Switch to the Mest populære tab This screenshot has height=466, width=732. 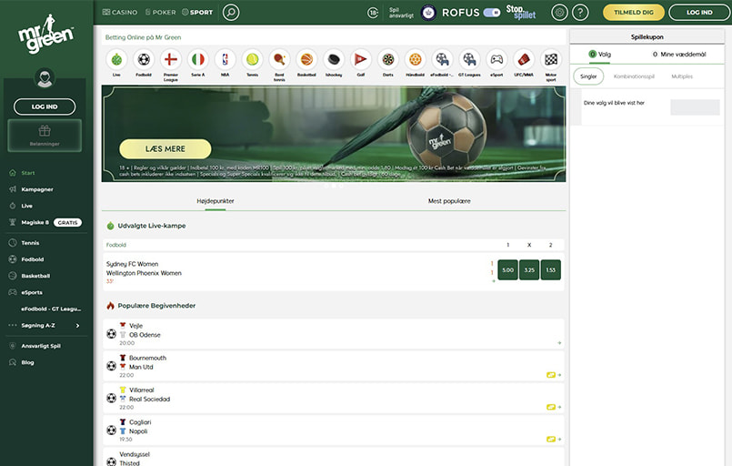click(x=449, y=200)
